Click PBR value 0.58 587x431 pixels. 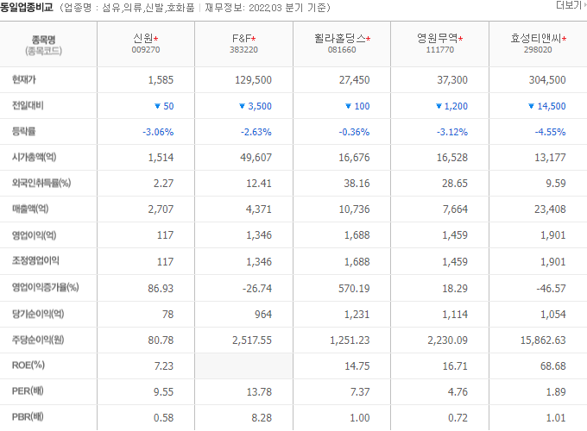click(164, 418)
